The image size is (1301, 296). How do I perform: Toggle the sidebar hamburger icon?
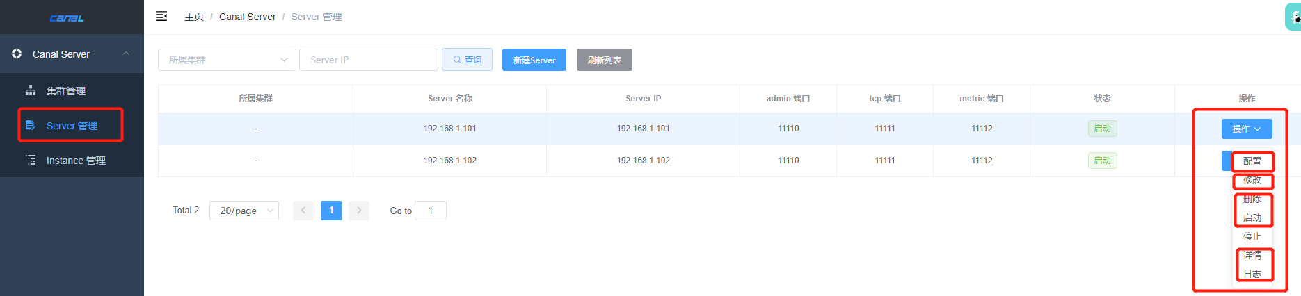pos(161,16)
